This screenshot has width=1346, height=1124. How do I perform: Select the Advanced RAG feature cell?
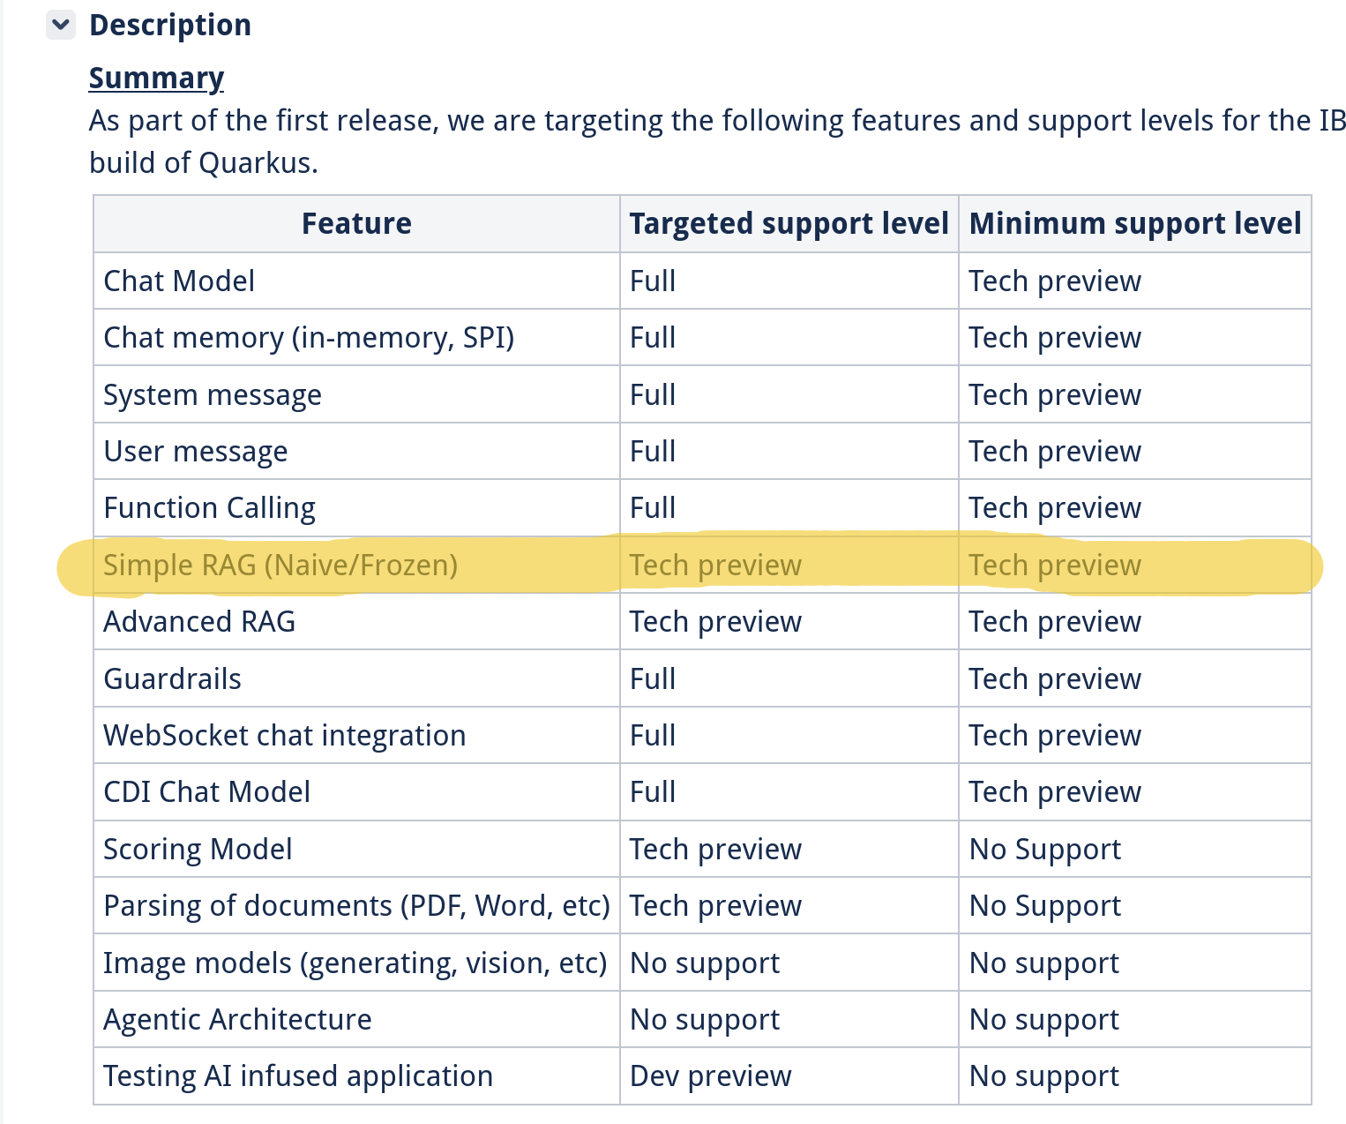pos(199,621)
